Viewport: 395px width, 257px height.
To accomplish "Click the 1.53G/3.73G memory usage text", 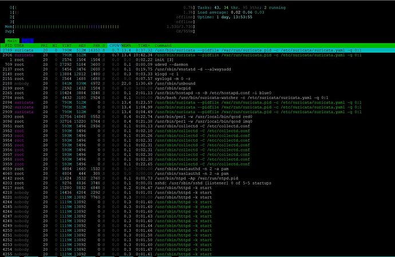I will (180, 27).
